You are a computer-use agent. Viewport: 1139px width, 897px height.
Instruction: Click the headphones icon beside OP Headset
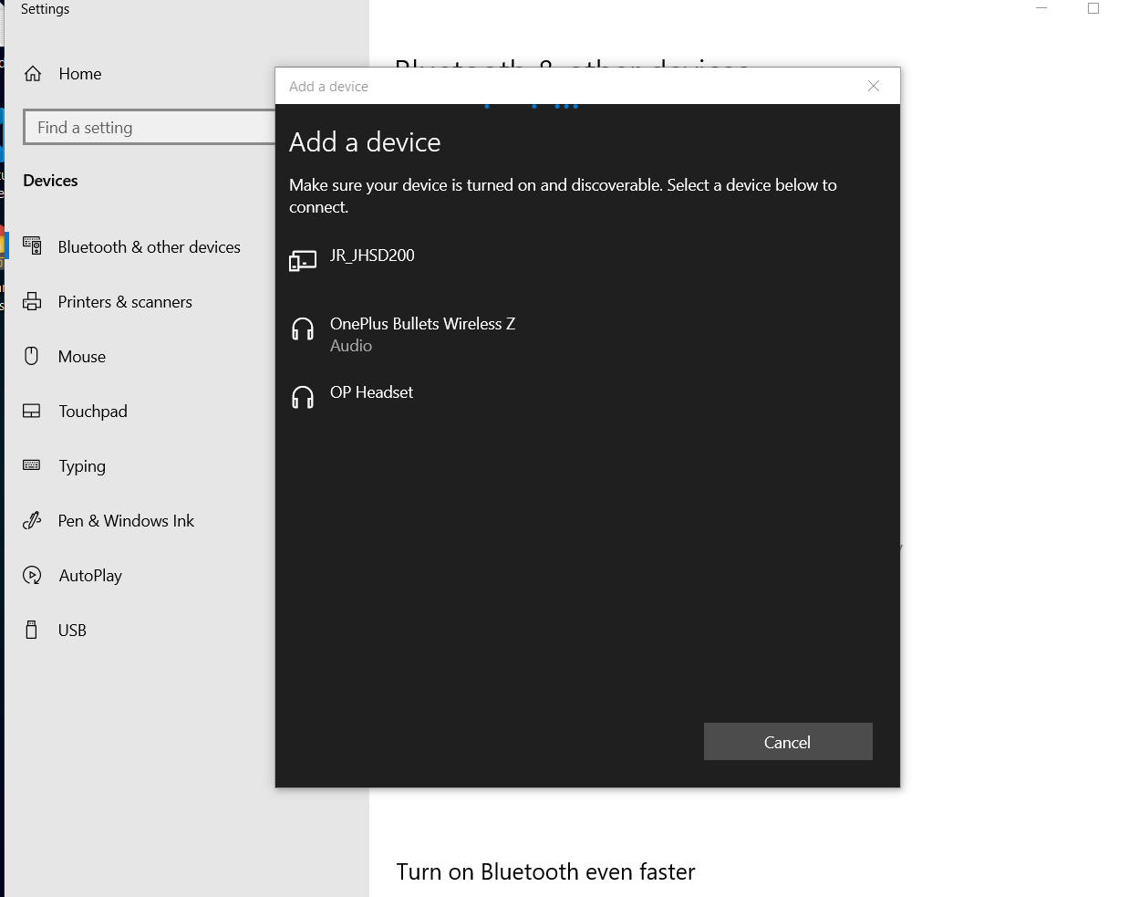point(302,397)
